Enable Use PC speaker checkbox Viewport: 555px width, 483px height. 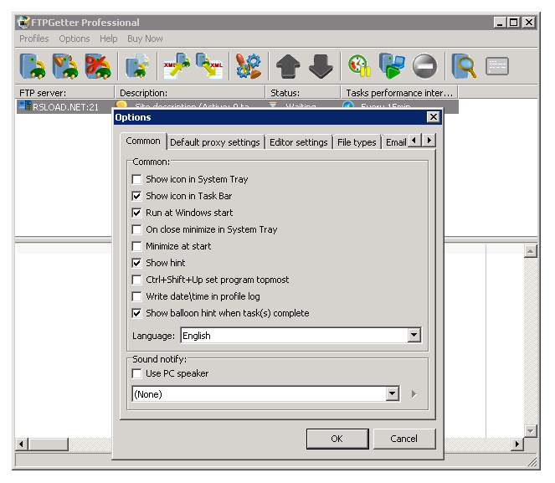pyautogui.click(x=136, y=373)
